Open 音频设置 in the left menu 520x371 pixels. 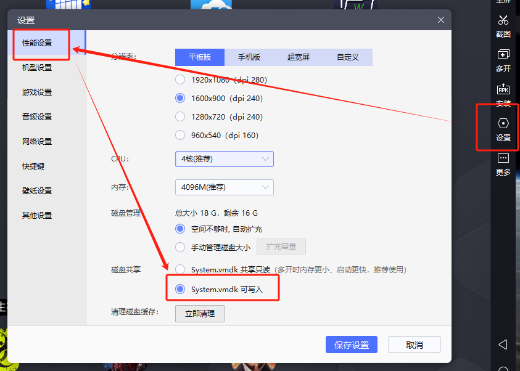[46, 116]
